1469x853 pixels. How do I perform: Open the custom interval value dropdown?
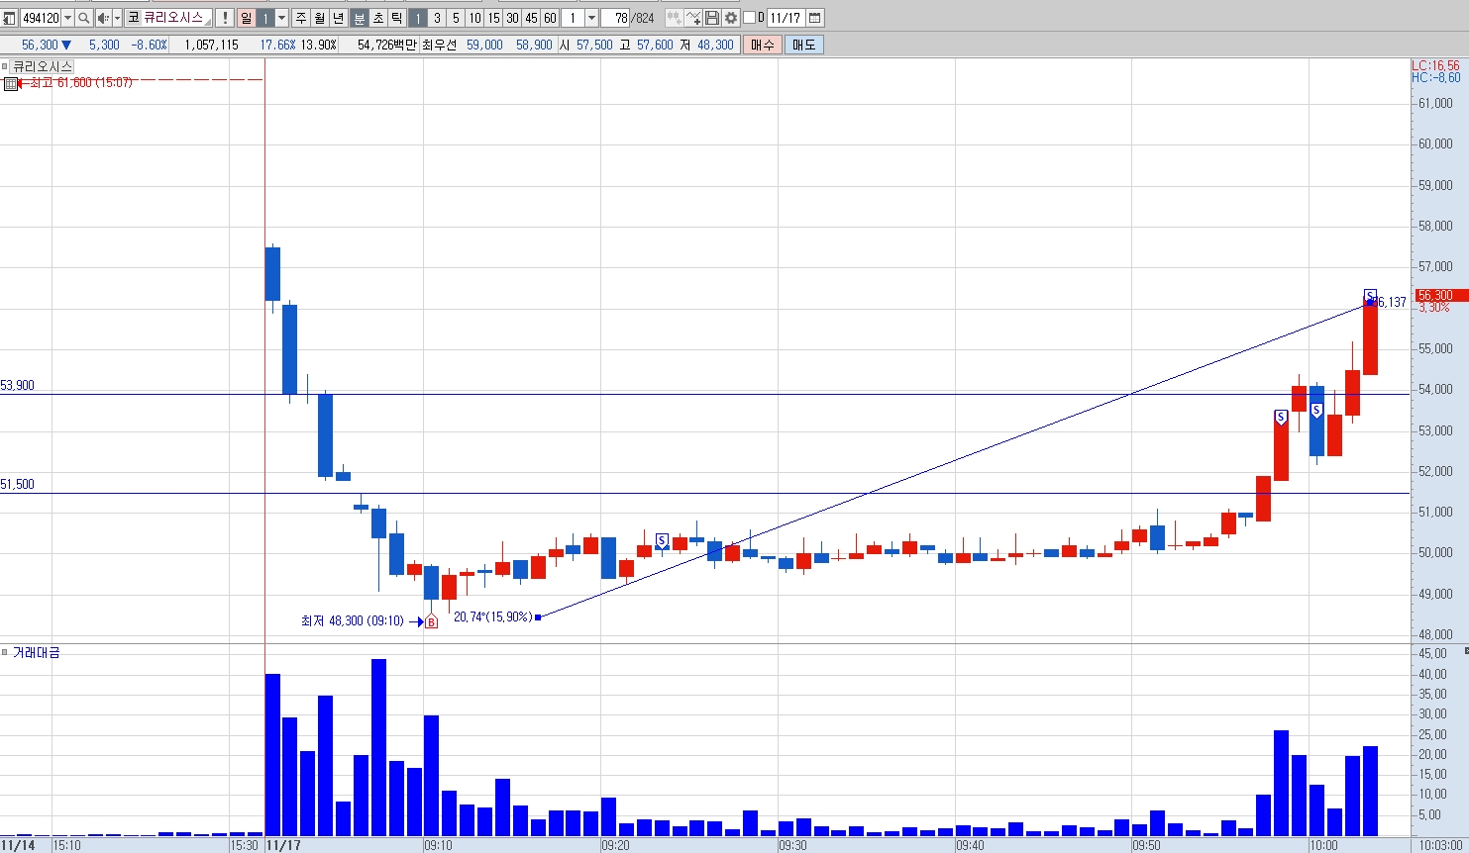(591, 18)
